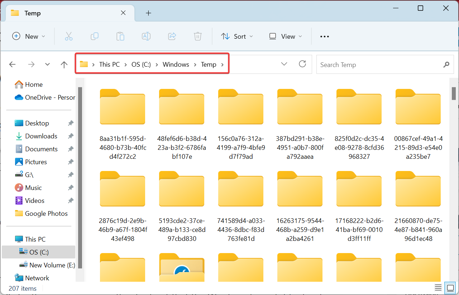Open the Sort dropdown menu
Viewport: 459px width, 295px height.
click(x=237, y=36)
